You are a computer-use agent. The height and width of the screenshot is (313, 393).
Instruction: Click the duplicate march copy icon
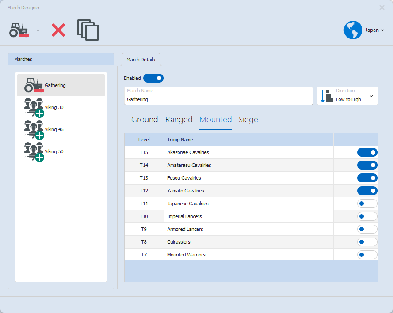pyautogui.click(x=88, y=30)
